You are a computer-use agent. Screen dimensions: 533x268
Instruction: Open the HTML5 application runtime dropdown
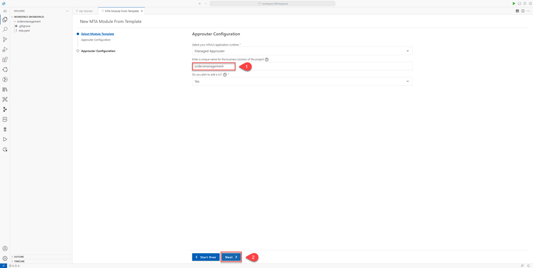pyautogui.click(x=302, y=51)
